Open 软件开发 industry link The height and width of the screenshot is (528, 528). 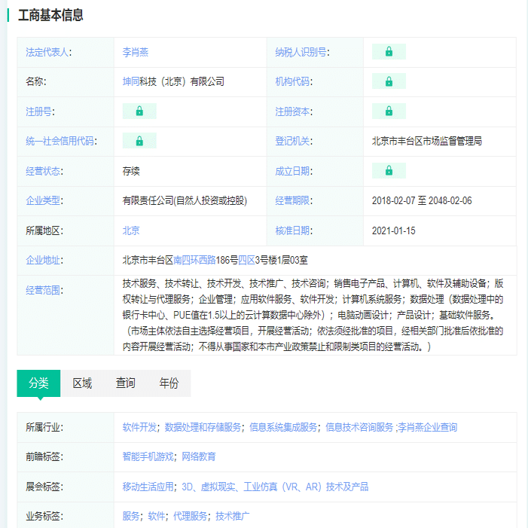[139, 427]
